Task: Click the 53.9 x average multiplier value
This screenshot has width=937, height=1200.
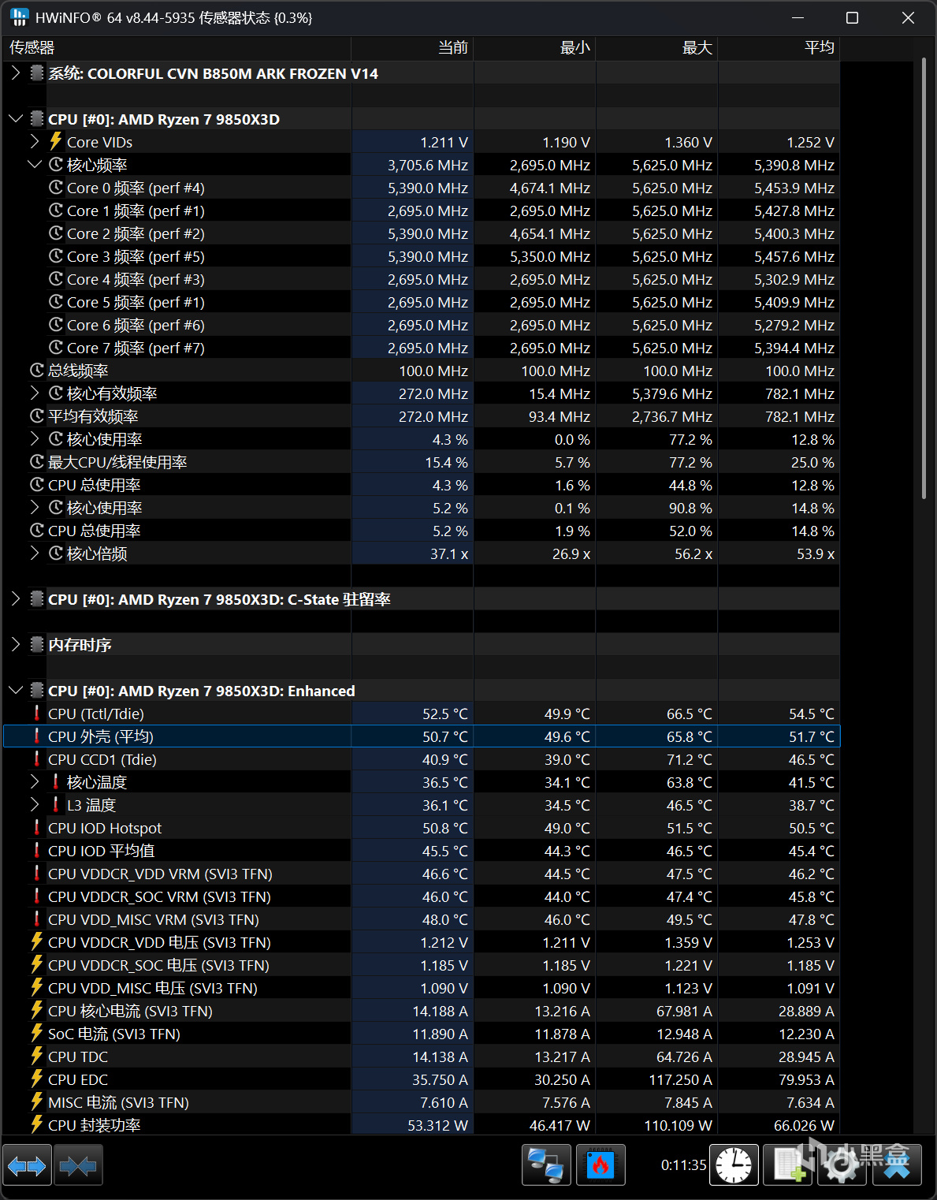Action: (815, 553)
